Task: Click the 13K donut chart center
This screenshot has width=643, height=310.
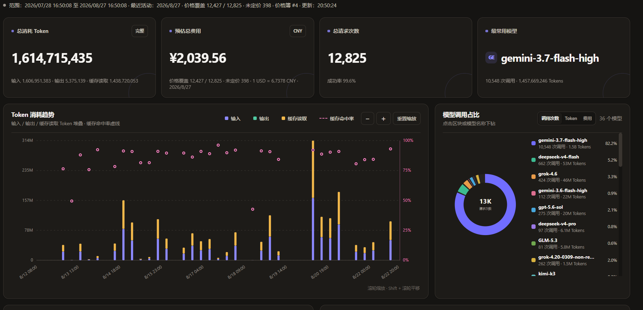Action: click(x=485, y=204)
